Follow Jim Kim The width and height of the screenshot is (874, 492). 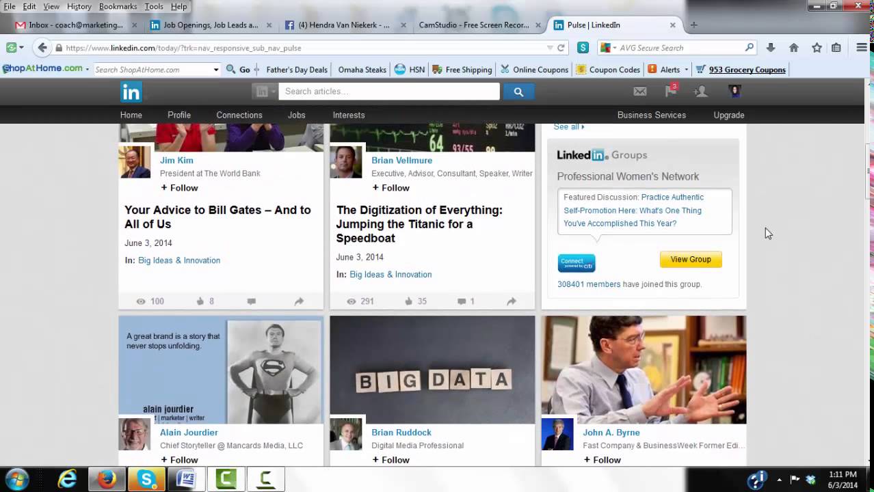click(x=179, y=188)
